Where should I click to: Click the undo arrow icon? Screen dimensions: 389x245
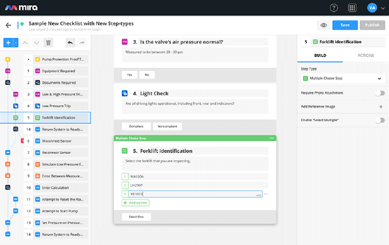pos(70,43)
